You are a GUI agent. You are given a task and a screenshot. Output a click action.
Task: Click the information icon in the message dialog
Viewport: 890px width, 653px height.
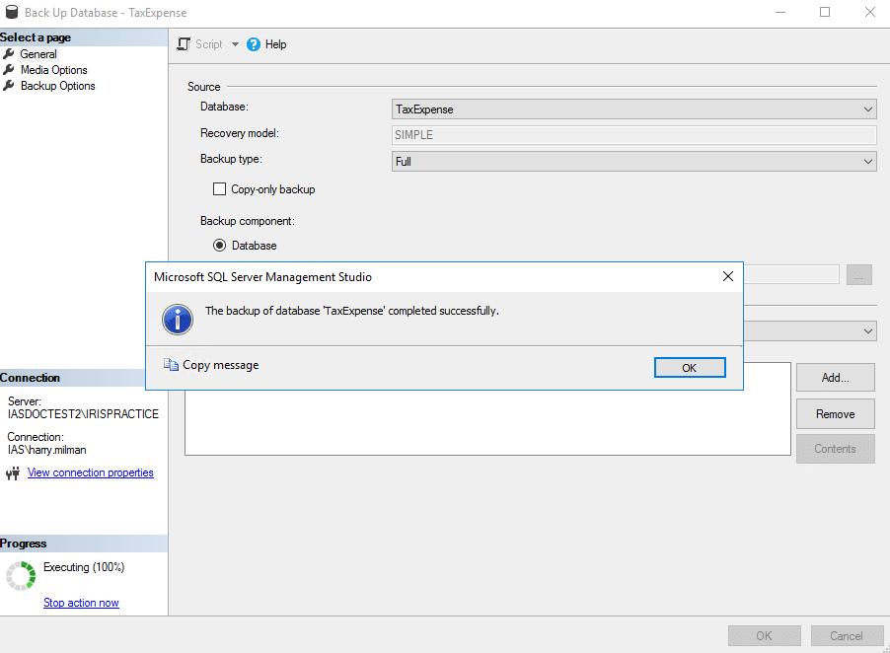pyautogui.click(x=178, y=319)
